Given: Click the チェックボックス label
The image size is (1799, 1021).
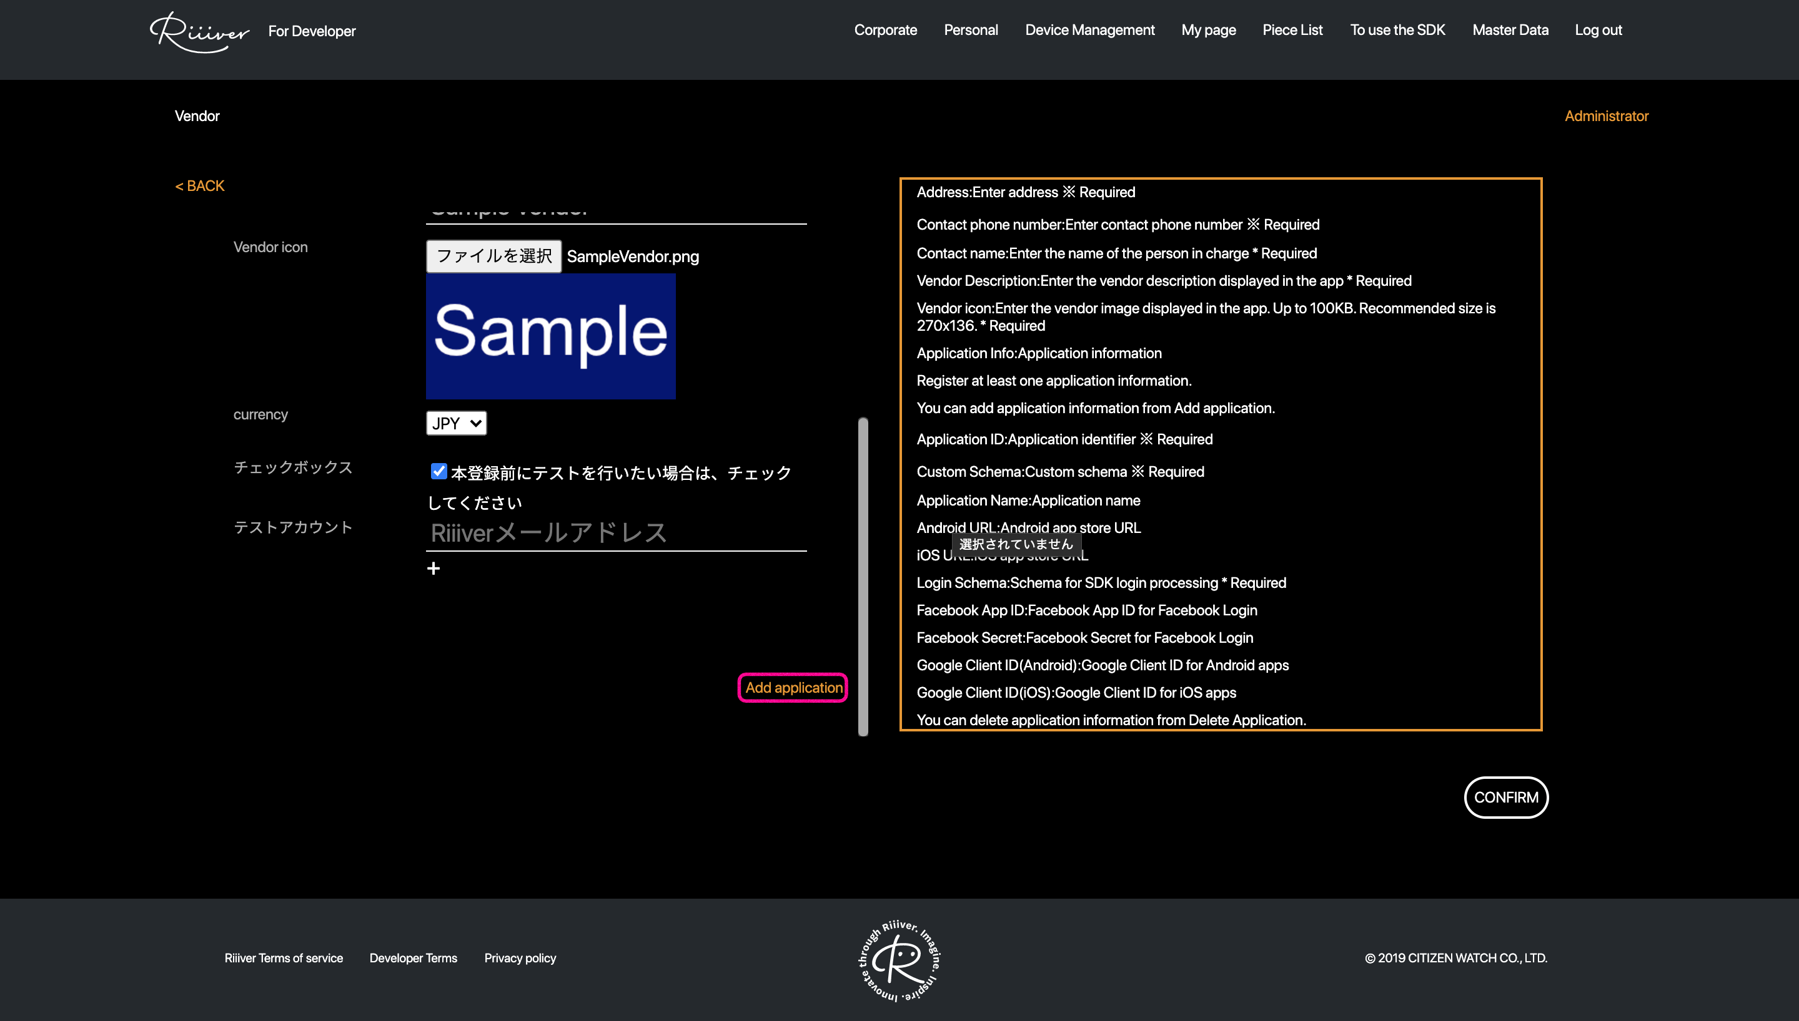Looking at the screenshot, I should click(x=292, y=467).
